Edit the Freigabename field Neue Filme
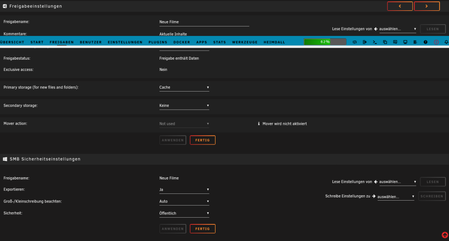449x241 pixels. 204,22
